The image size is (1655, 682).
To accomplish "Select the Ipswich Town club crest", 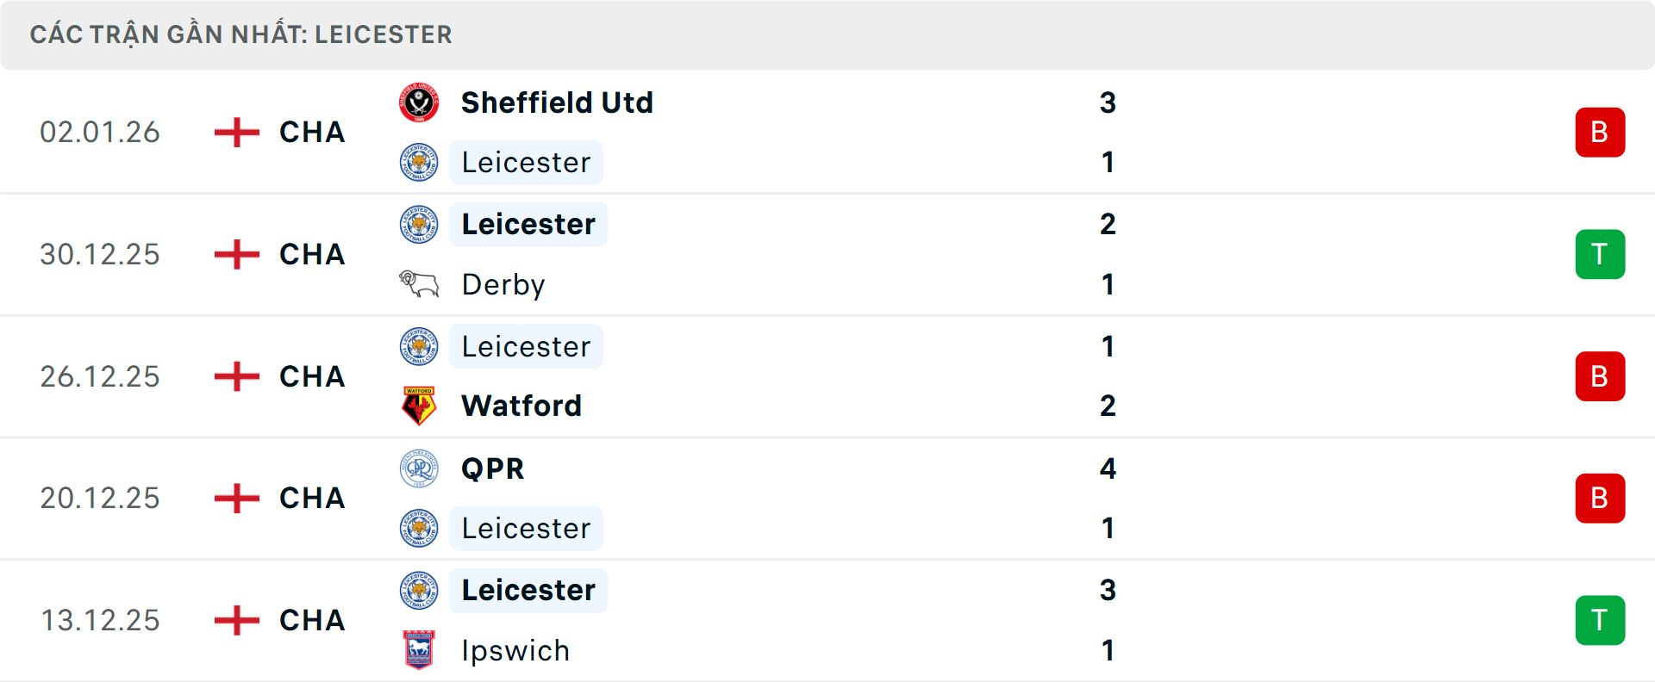I will coord(419,650).
